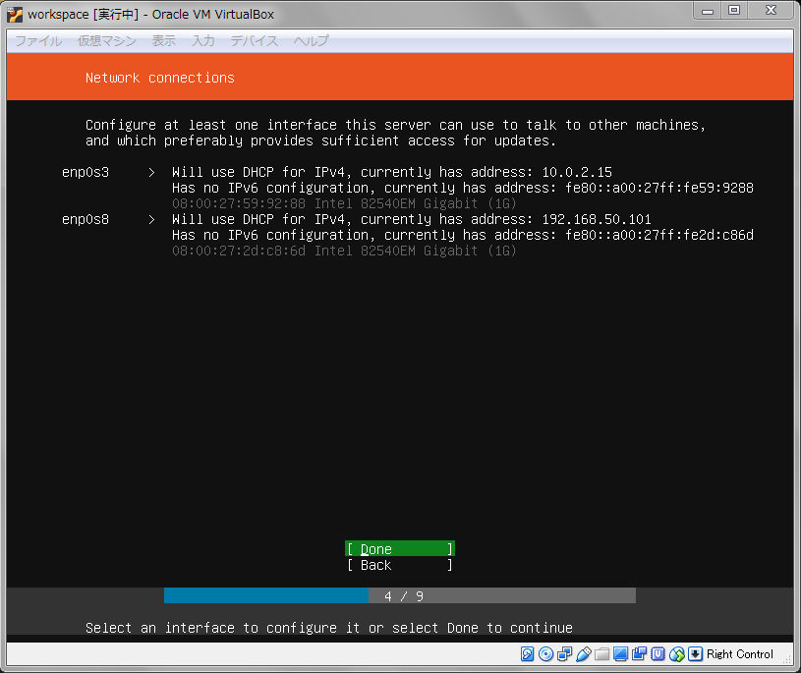Maximize the VirtualBox window
The width and height of the screenshot is (801, 673).
click(734, 11)
